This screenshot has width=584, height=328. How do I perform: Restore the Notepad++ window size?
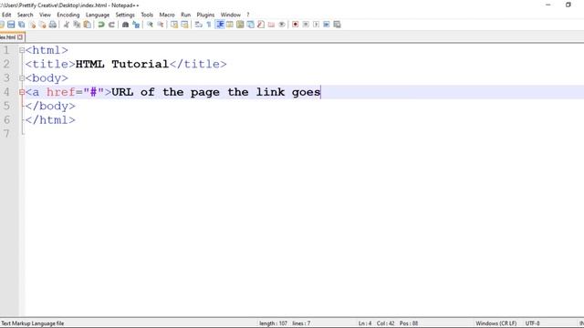point(568,5)
